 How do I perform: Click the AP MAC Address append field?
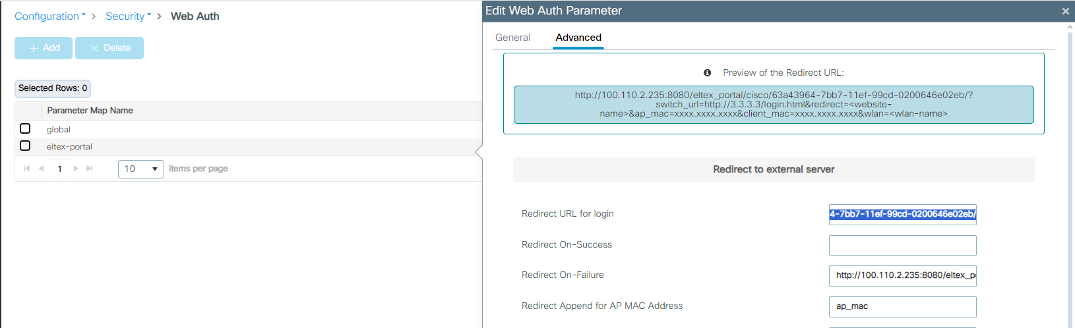pos(902,306)
